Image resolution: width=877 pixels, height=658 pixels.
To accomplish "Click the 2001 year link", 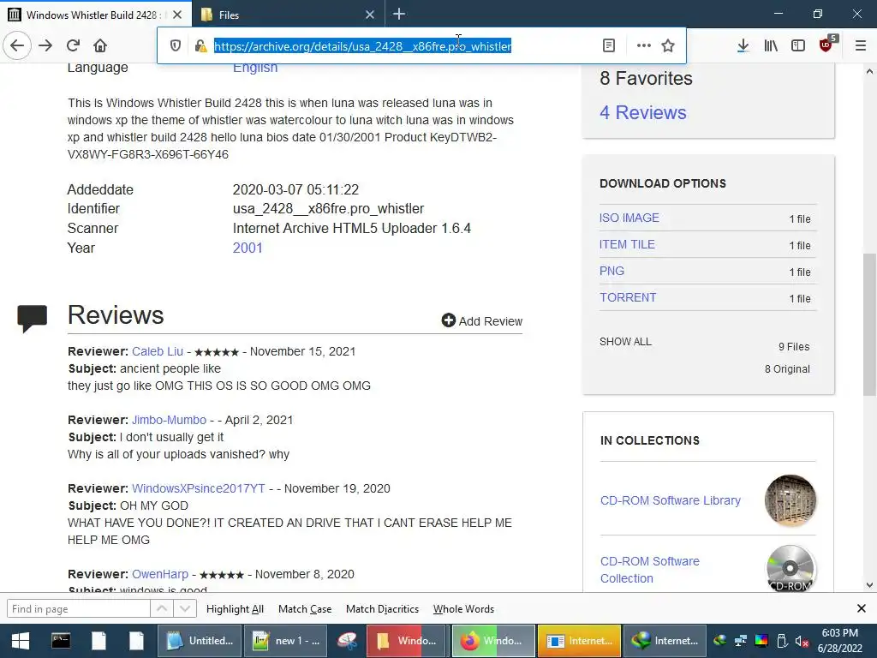I will pos(248,248).
